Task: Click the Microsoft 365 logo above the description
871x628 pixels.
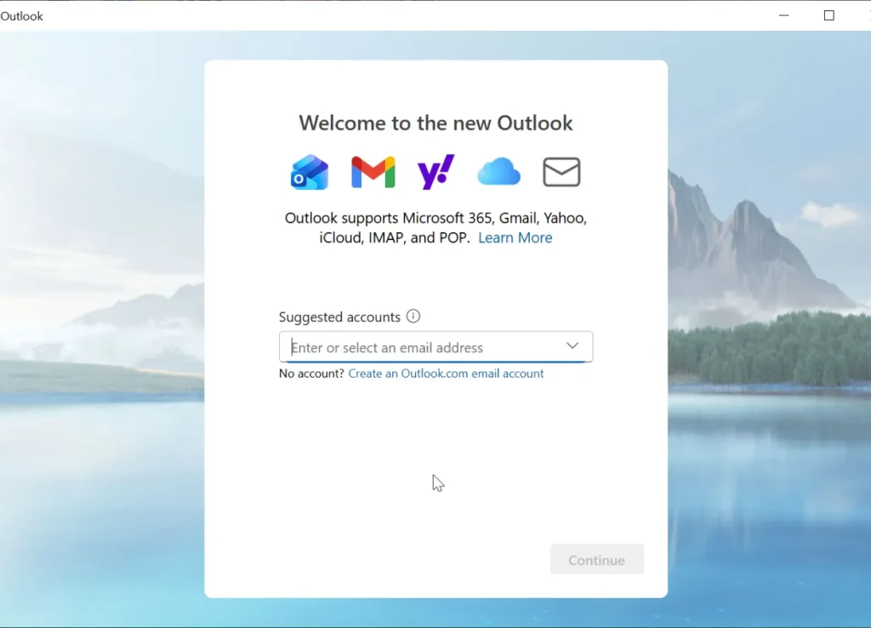Action: point(309,172)
